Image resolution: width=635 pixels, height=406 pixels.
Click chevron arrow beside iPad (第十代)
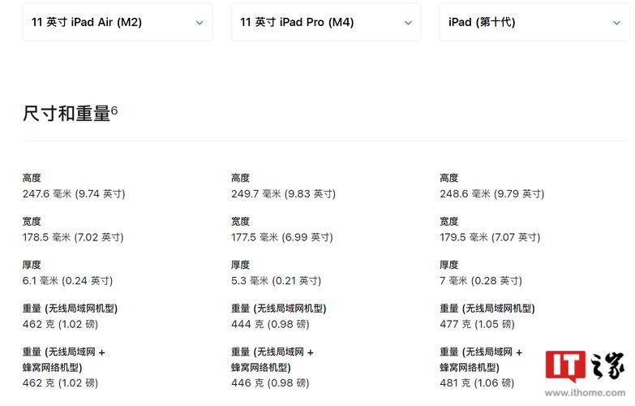tap(616, 23)
